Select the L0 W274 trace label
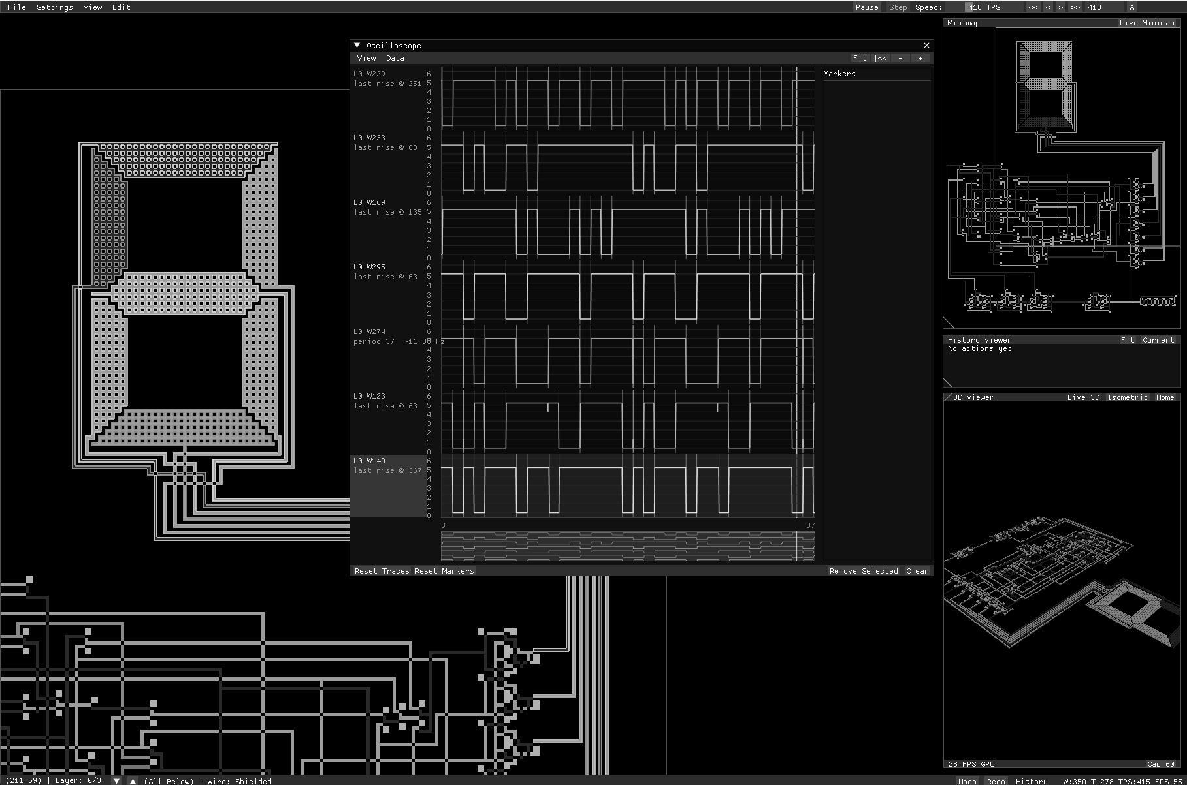Viewport: 1187px width, 785px height. tap(369, 331)
